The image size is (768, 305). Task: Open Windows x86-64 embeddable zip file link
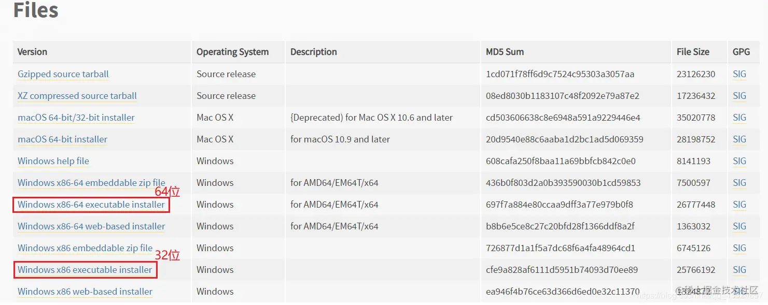tap(91, 183)
